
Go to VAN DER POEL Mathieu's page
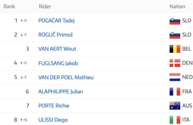pyautogui.click(x=66, y=78)
